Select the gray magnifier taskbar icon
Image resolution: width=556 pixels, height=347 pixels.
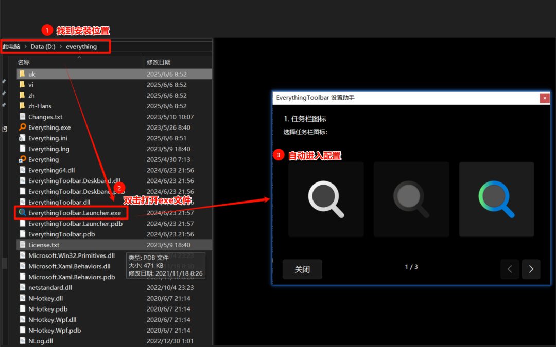(411, 199)
